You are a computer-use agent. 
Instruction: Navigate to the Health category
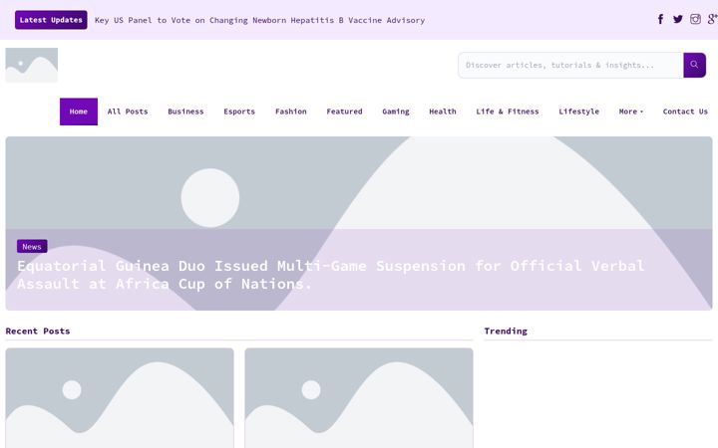click(x=443, y=112)
